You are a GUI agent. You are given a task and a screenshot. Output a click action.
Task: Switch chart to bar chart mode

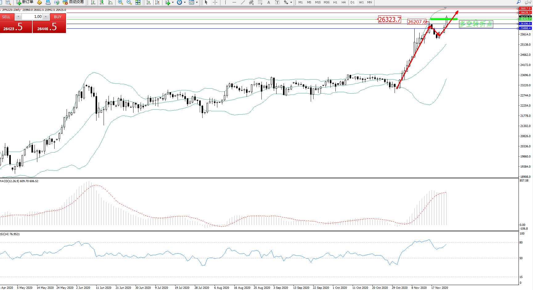[x=93, y=2]
